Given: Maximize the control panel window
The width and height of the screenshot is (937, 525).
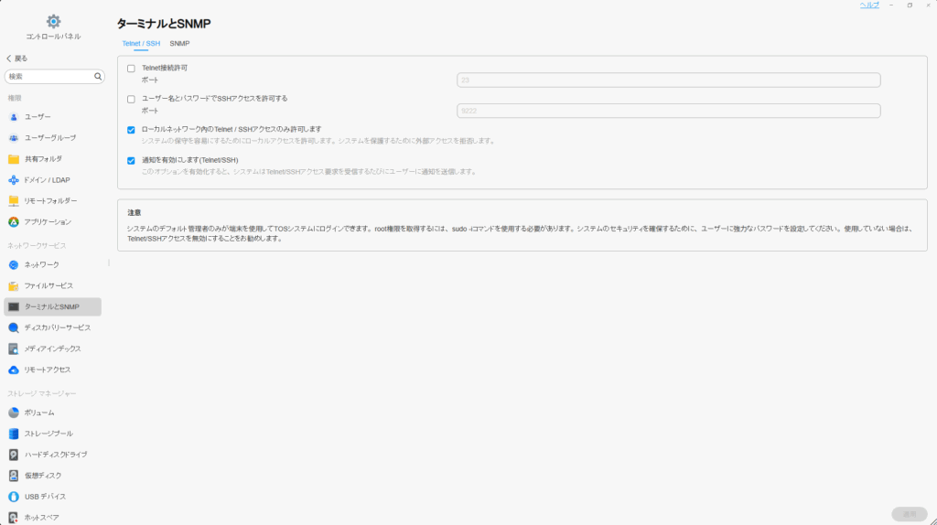Looking at the screenshot, I should (910, 5).
